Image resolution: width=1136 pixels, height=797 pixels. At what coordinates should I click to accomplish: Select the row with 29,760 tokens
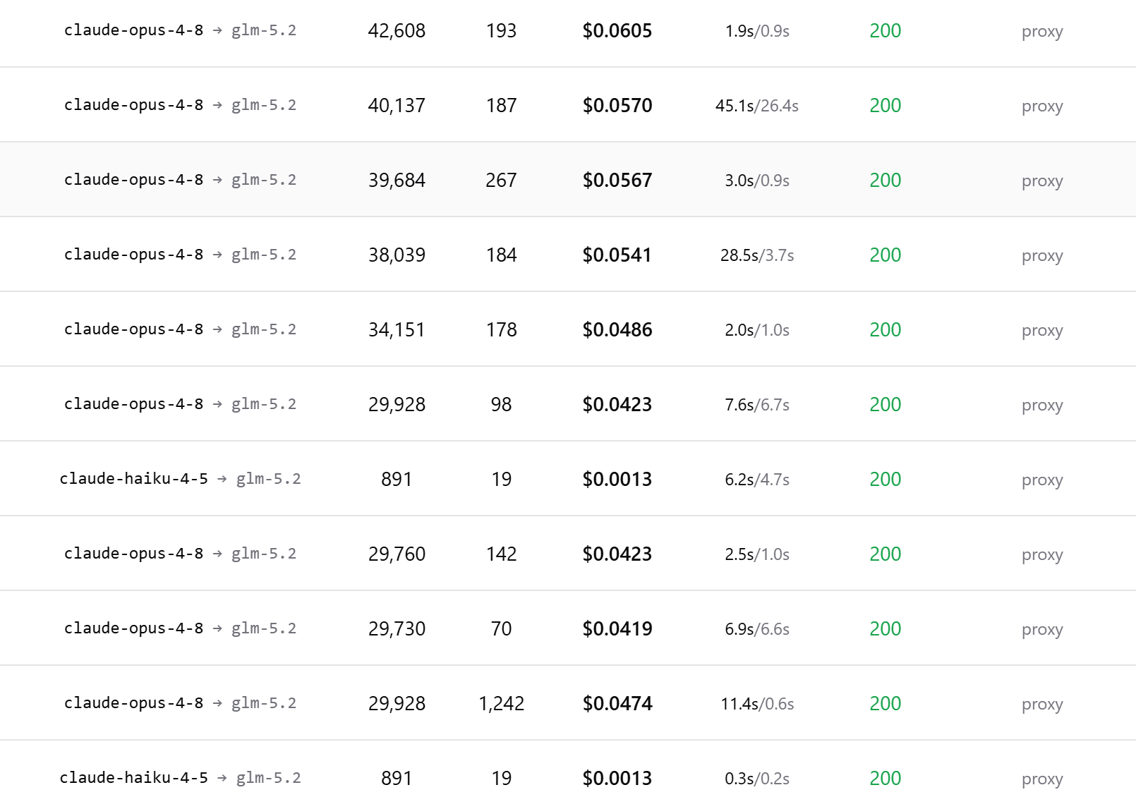pyautogui.click(x=568, y=554)
